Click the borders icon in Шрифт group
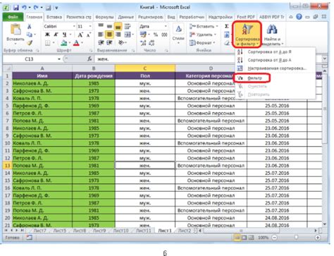 [48, 43]
